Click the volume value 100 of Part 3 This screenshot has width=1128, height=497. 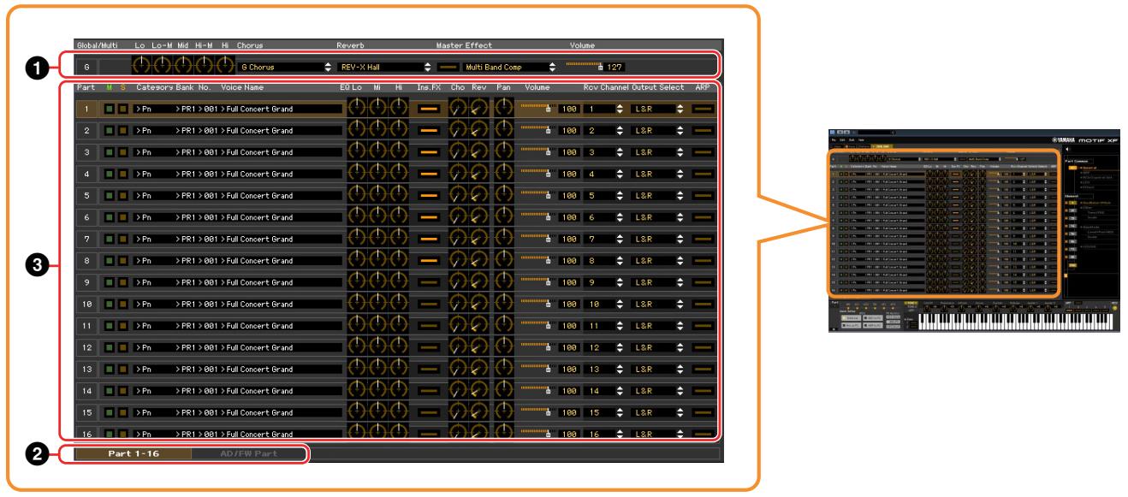click(569, 152)
